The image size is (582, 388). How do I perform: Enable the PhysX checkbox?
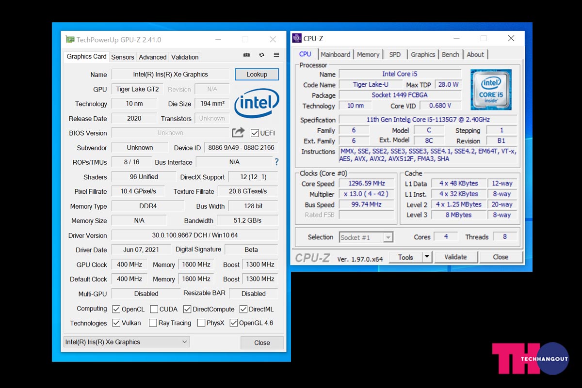[201, 323]
